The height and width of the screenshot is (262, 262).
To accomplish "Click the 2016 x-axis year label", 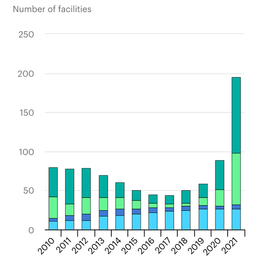I will tap(147, 246).
